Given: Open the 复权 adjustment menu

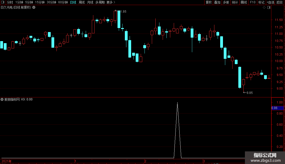Looking at the screenshot, I should coord(209,2).
